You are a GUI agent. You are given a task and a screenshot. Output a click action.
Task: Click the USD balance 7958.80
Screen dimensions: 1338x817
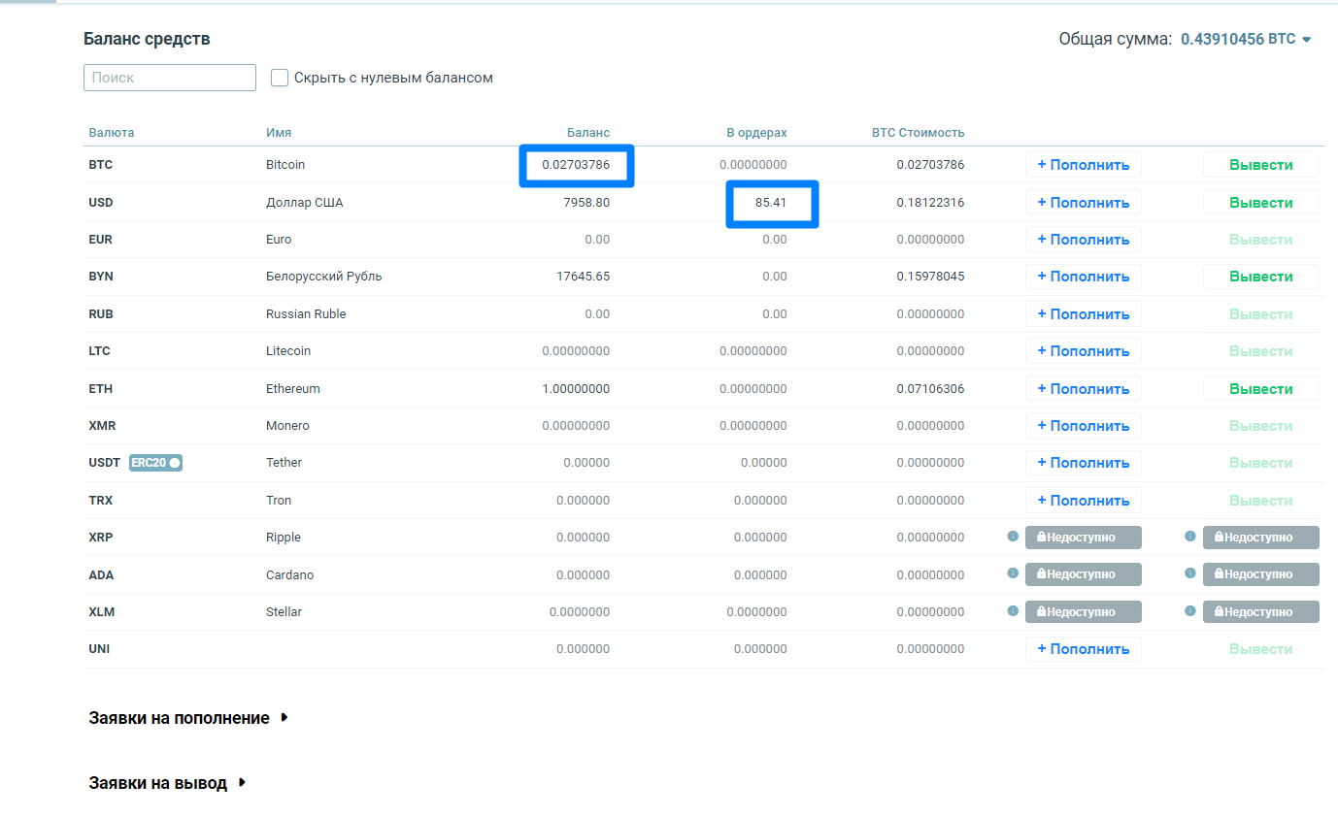pos(586,203)
